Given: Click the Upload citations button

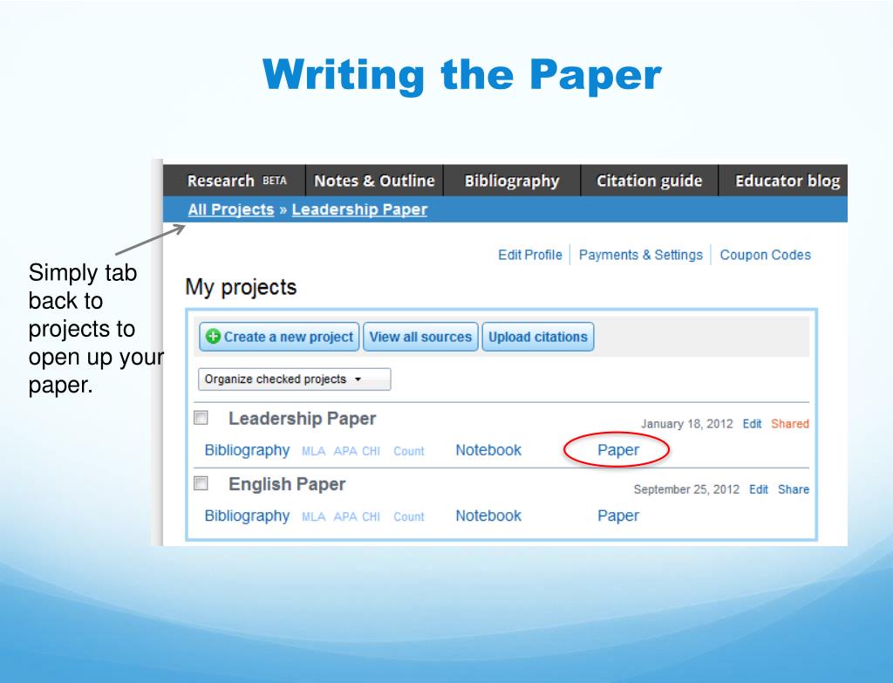Looking at the screenshot, I should 537,337.
